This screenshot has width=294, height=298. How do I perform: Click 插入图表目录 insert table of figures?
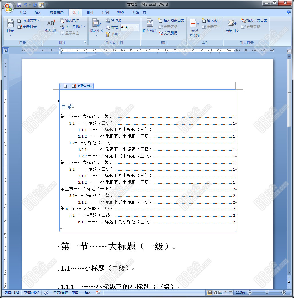[x=171, y=21]
